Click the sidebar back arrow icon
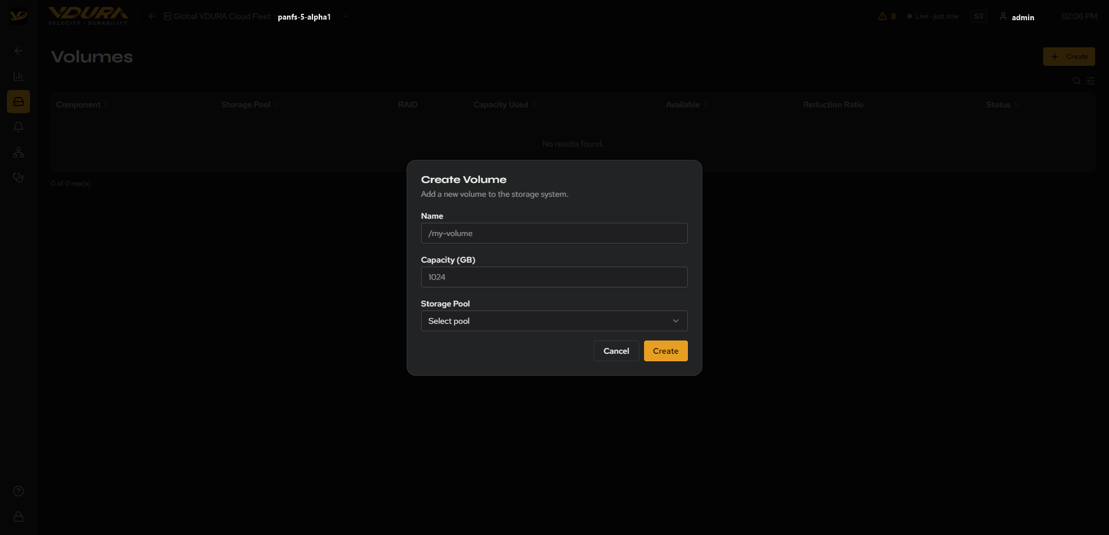 pos(18,51)
